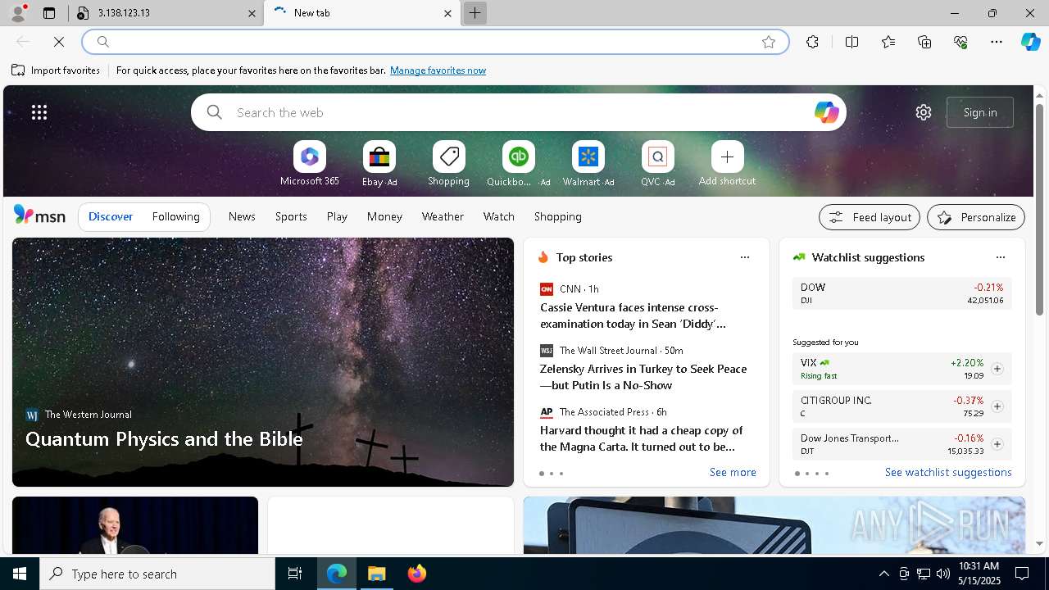The height and width of the screenshot is (590, 1049).
Task: Add a new browser tab
Action: 475,13
